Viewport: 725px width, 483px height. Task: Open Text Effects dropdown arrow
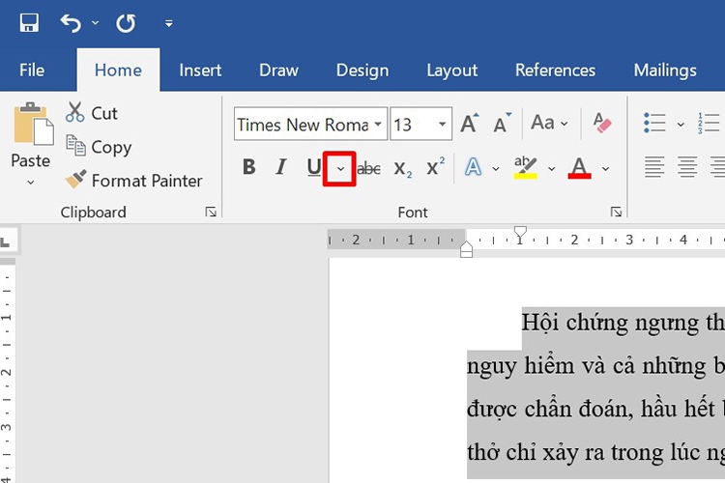(x=496, y=169)
